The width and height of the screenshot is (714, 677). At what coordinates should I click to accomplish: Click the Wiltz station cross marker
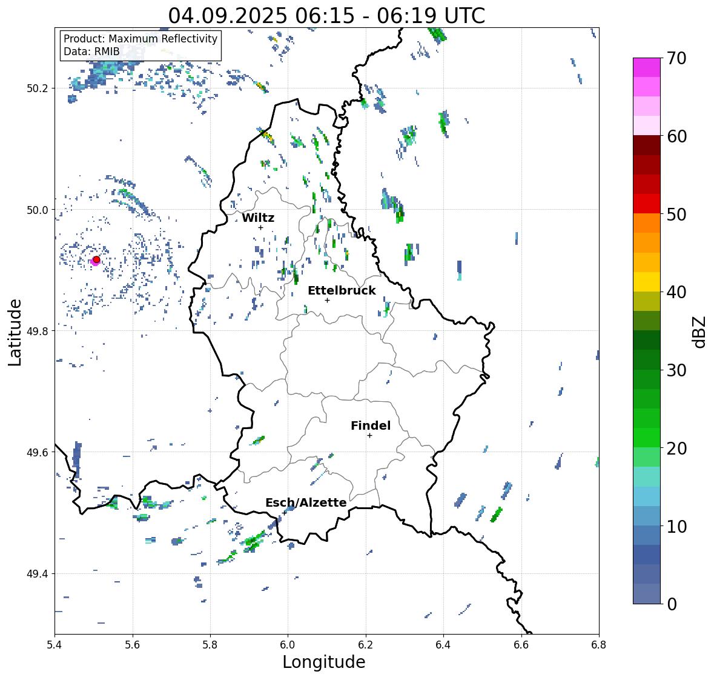(x=260, y=227)
